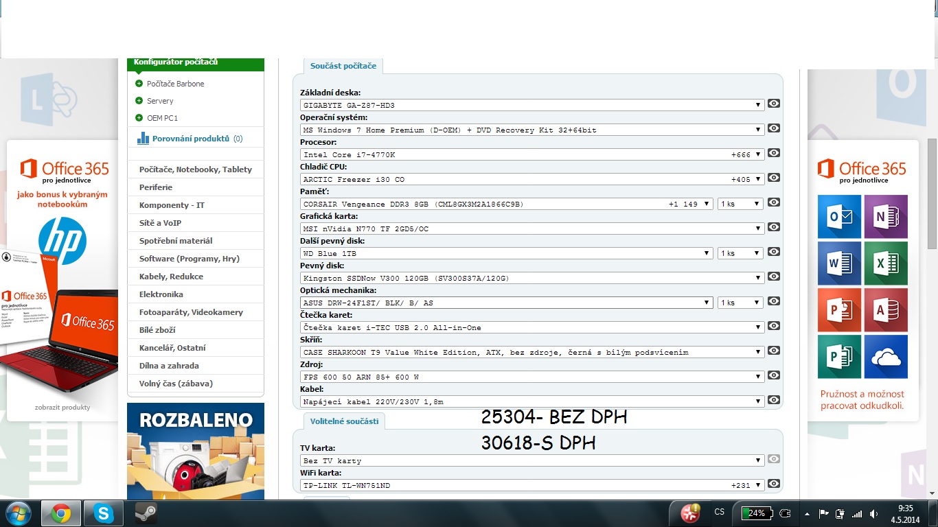The image size is (938, 527).
Task: Click OEM PC1 sidebar link
Action: (x=162, y=118)
